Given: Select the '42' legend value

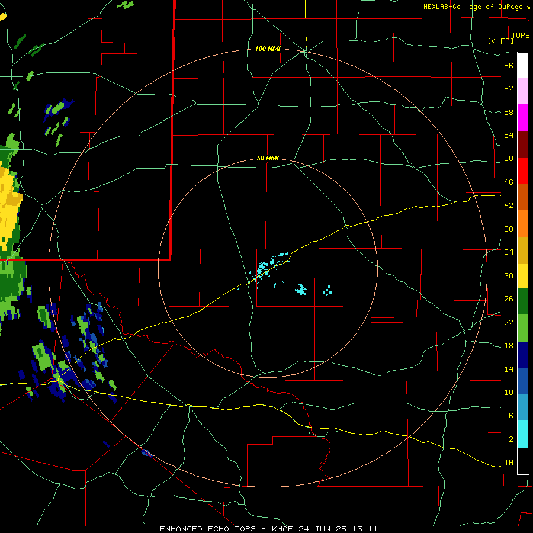Looking at the screenshot, I should pyautogui.click(x=509, y=206).
